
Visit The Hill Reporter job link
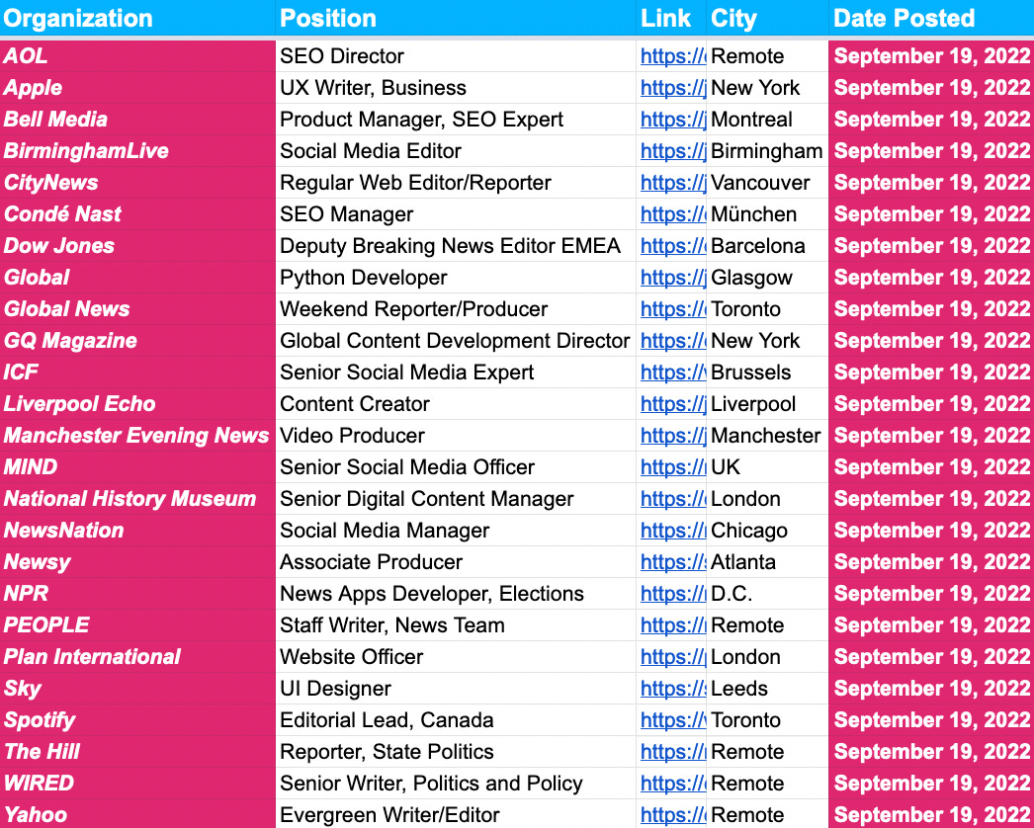point(672,752)
